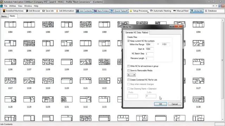Select nest thumbnail 1131
The width and height of the screenshot is (225, 126).
pos(67,99)
